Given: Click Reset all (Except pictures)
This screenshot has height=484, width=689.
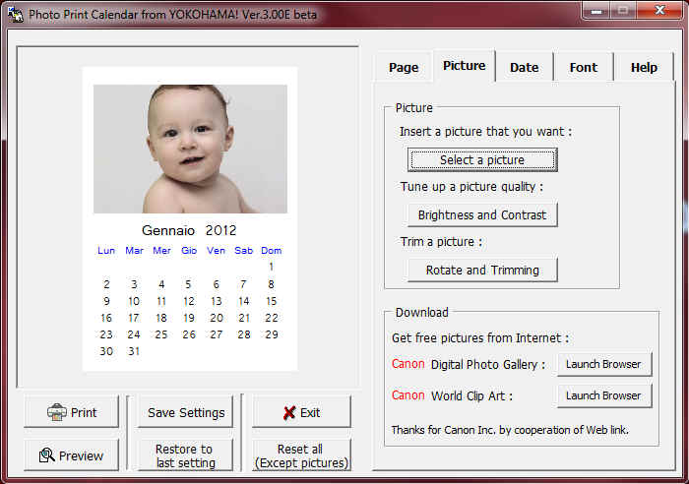Looking at the screenshot, I should tap(301, 455).
